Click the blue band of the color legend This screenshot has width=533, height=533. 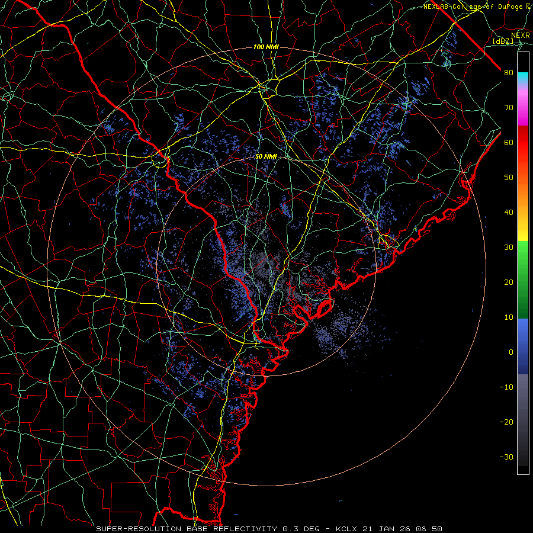pyautogui.click(x=523, y=346)
